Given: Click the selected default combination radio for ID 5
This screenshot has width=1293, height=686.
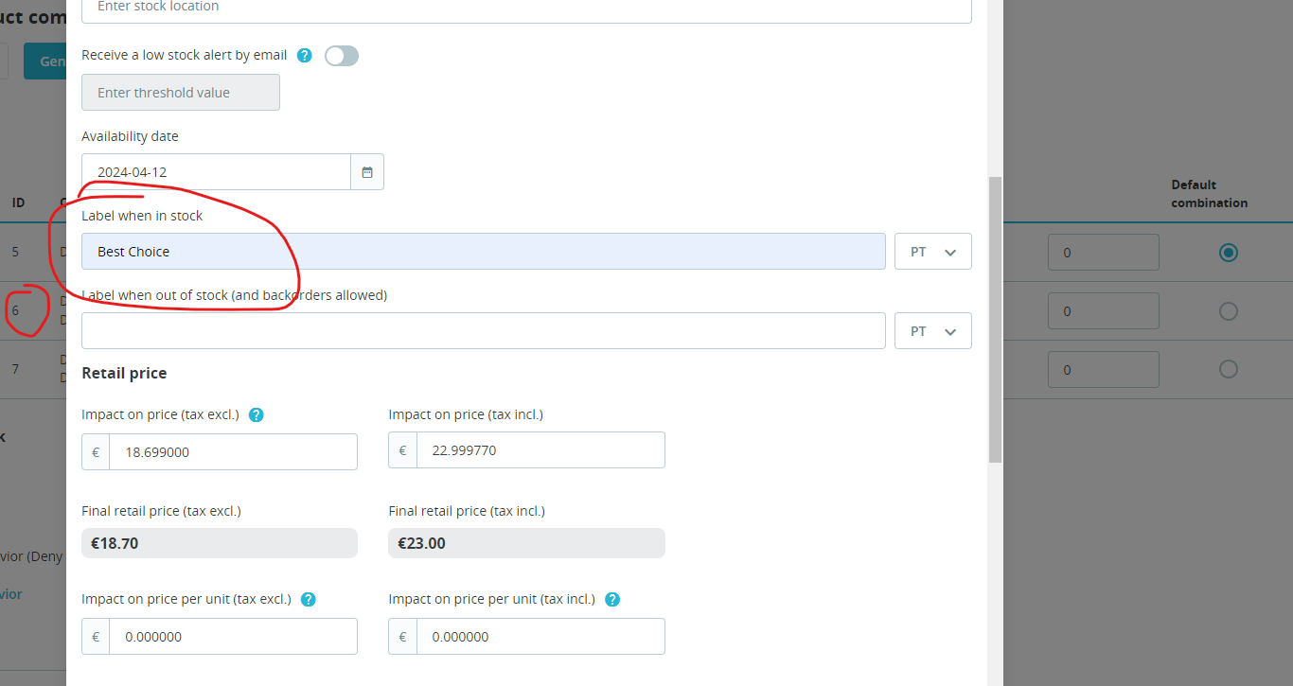Looking at the screenshot, I should 1228,253.
